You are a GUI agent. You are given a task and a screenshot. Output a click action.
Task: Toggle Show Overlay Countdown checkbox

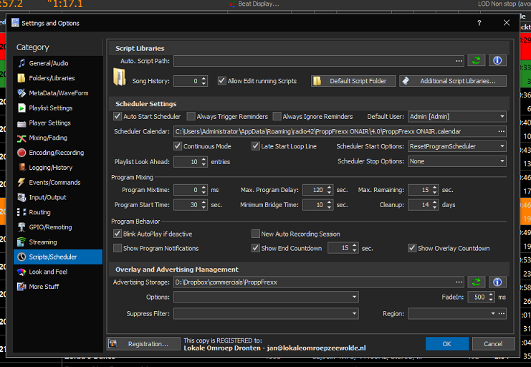point(412,248)
